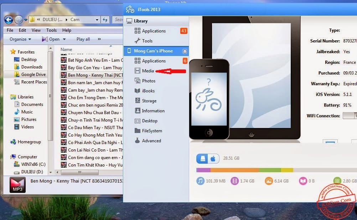Open the Edit menu in Explorer

pyautogui.click(x=22, y=30)
